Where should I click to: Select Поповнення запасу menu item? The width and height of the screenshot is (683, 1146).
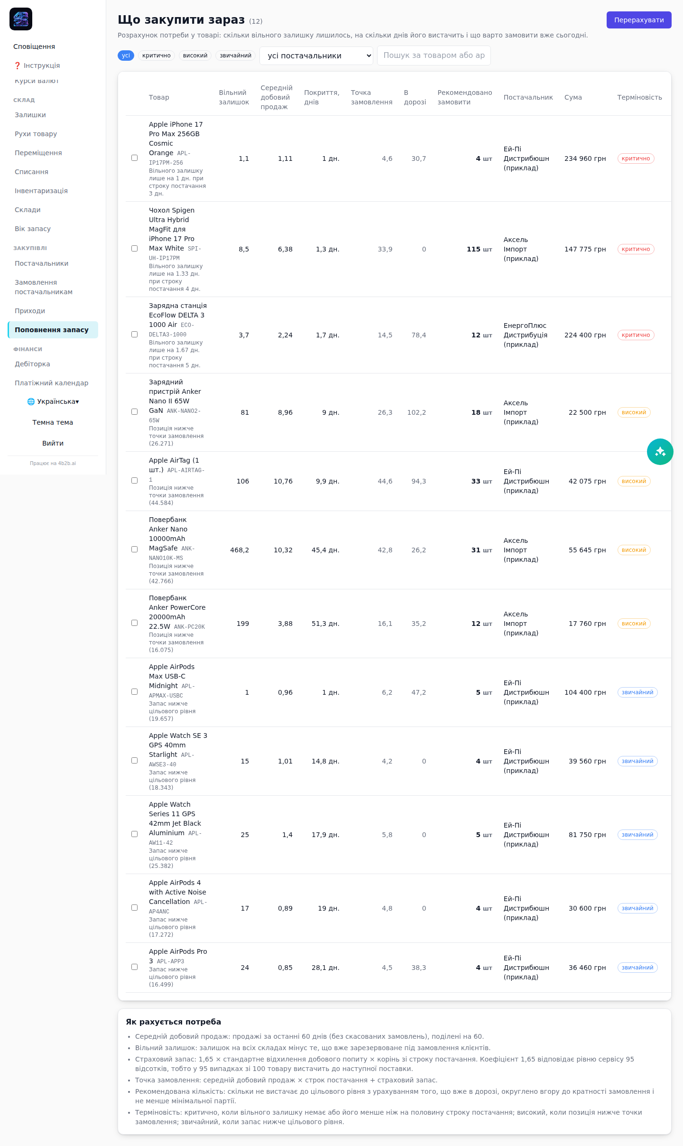coord(53,330)
